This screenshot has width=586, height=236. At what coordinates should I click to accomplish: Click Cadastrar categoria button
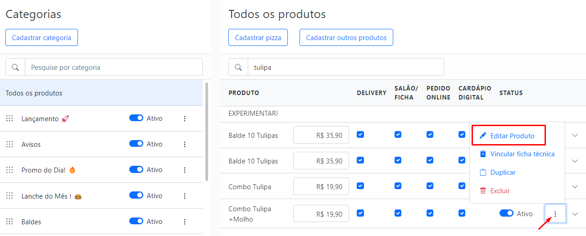pyautogui.click(x=41, y=37)
